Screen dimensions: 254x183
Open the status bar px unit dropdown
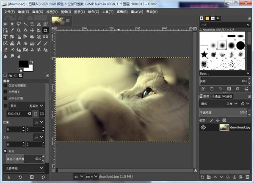point(79,177)
